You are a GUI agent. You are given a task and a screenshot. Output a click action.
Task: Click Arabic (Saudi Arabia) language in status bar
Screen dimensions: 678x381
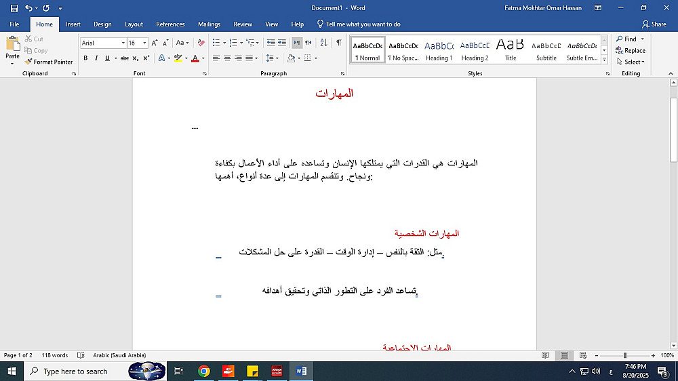click(119, 355)
